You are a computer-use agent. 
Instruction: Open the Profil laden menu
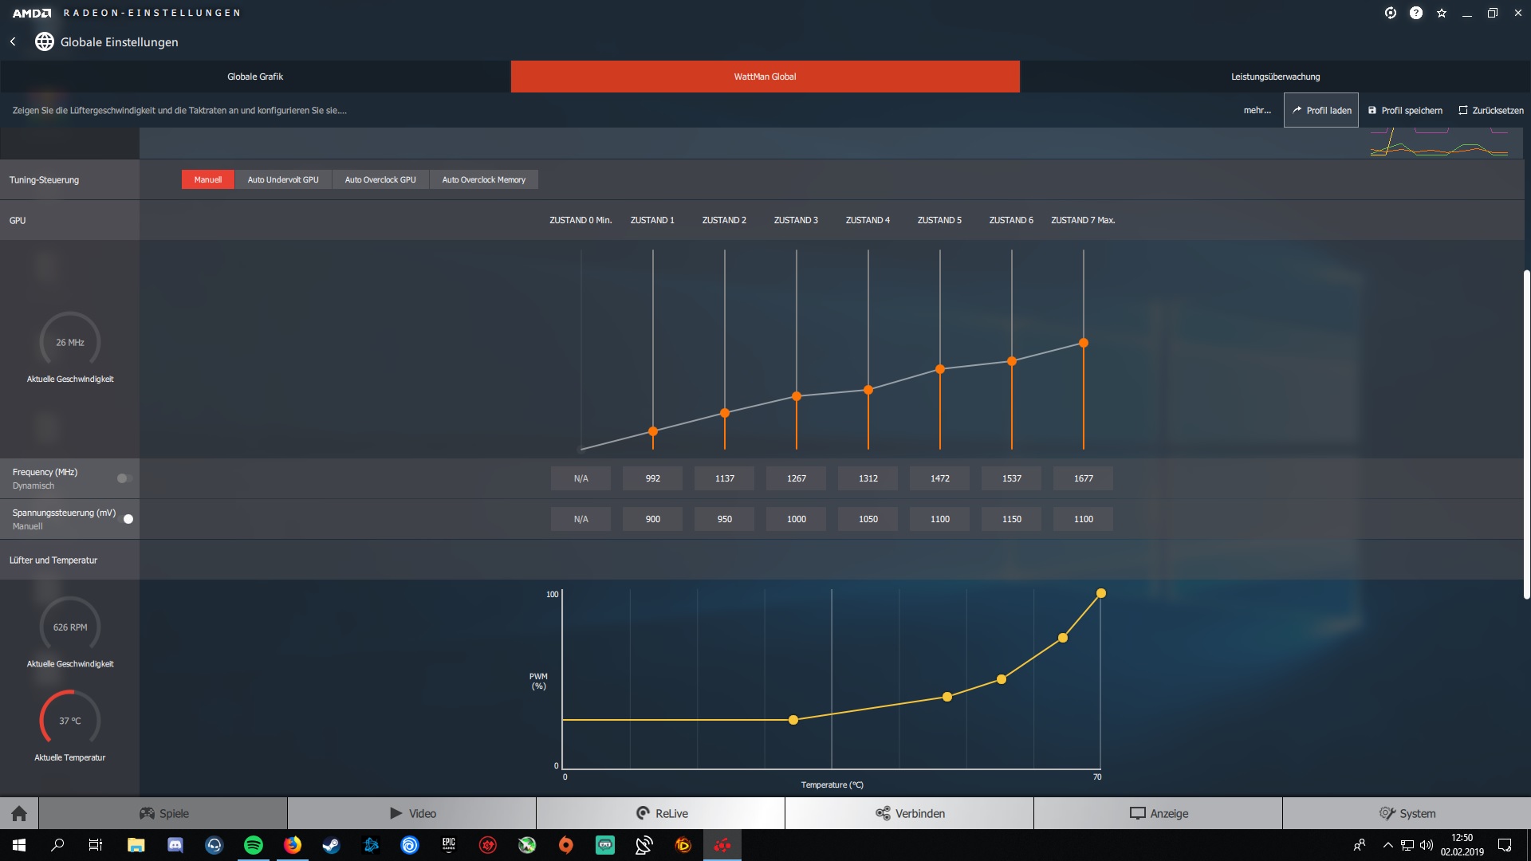point(1321,110)
